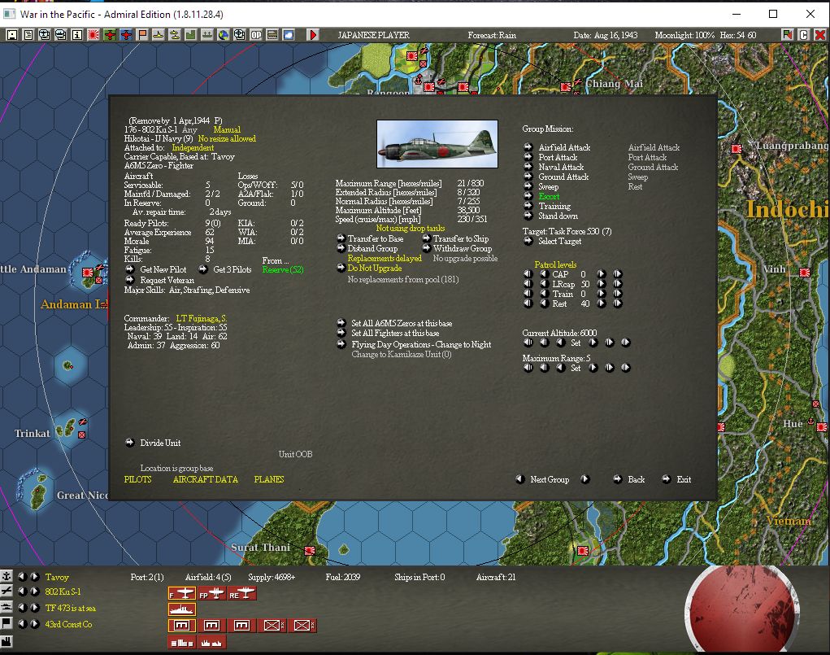Select the fighter F aircraft group icon
830x655 pixels.
tap(182, 593)
